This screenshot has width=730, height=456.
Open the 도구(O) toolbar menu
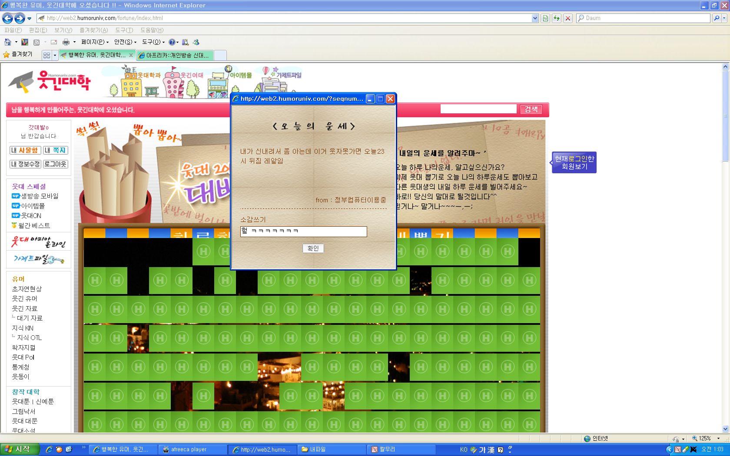(x=153, y=42)
